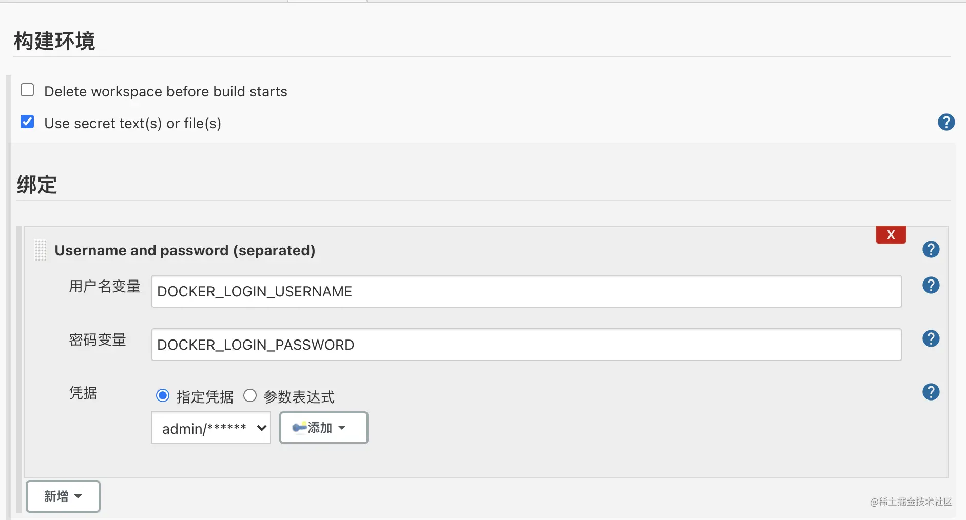This screenshot has width=966, height=520.
Task: Delete the binding with the red X button
Action: [x=891, y=235]
